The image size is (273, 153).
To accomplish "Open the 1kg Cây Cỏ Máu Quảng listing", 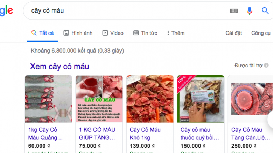I will (45, 133).
